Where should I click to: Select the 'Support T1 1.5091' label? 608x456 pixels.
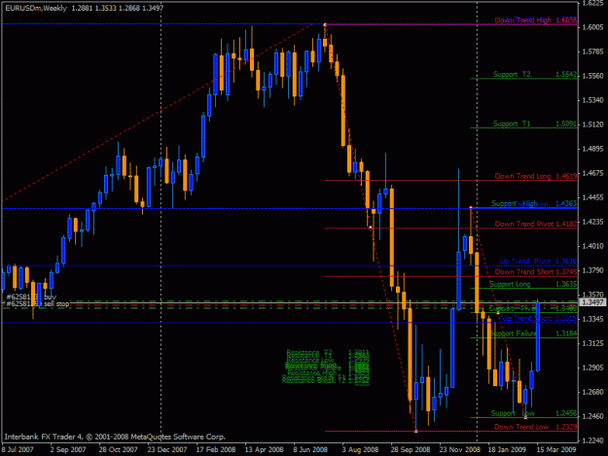pos(535,123)
